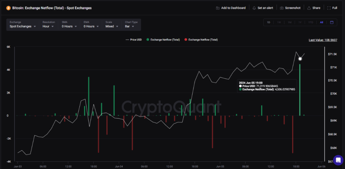Screen dimensions: 345x169
Task: Click the Screenshot camera icon
Action: [x=282, y=8]
